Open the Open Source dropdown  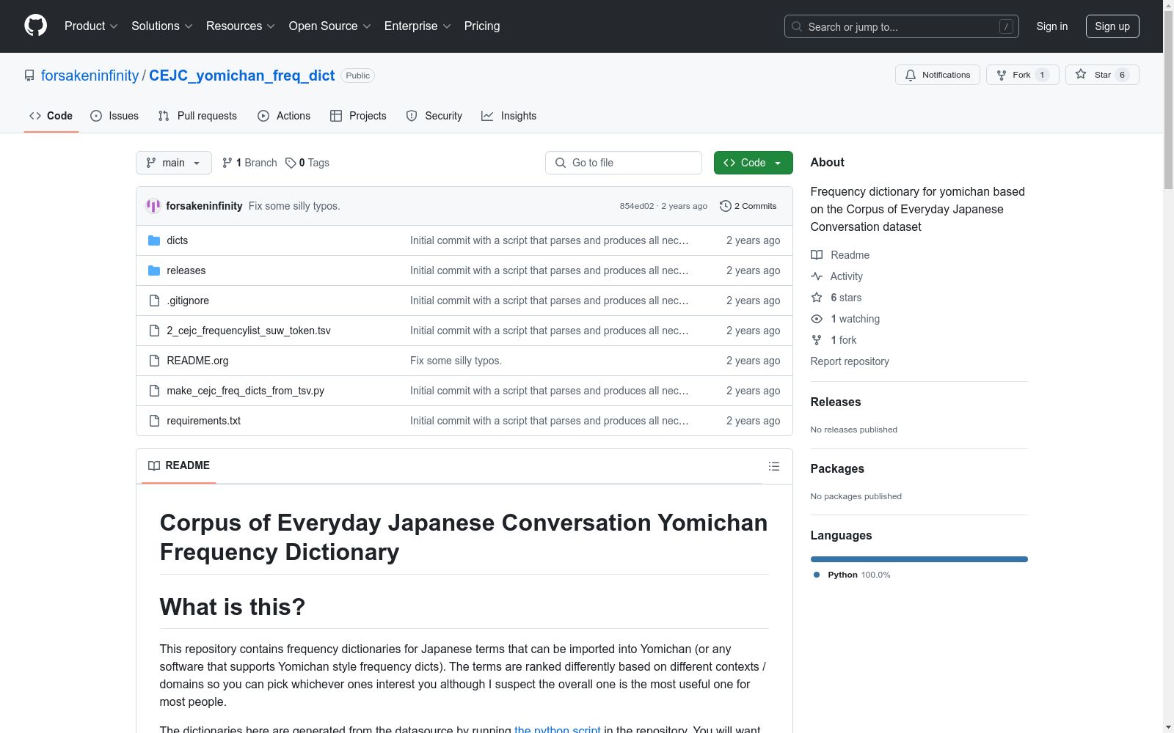point(329,26)
